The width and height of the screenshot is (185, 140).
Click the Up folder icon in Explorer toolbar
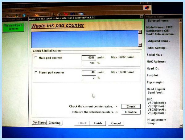[x=16, y=15]
